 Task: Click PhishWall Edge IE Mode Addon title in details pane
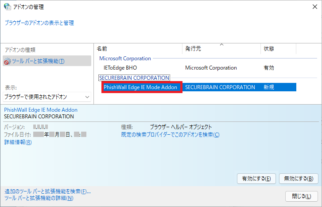[41, 110]
